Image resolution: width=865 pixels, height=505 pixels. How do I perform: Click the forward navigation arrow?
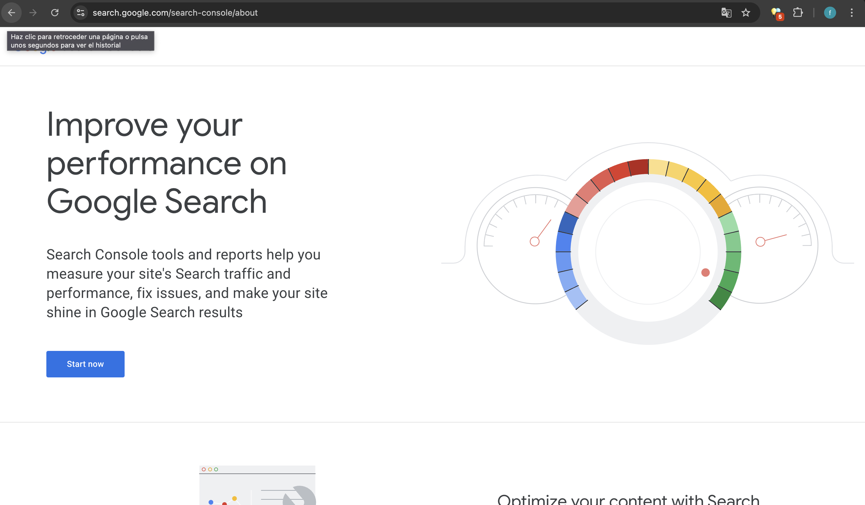pyautogui.click(x=33, y=13)
